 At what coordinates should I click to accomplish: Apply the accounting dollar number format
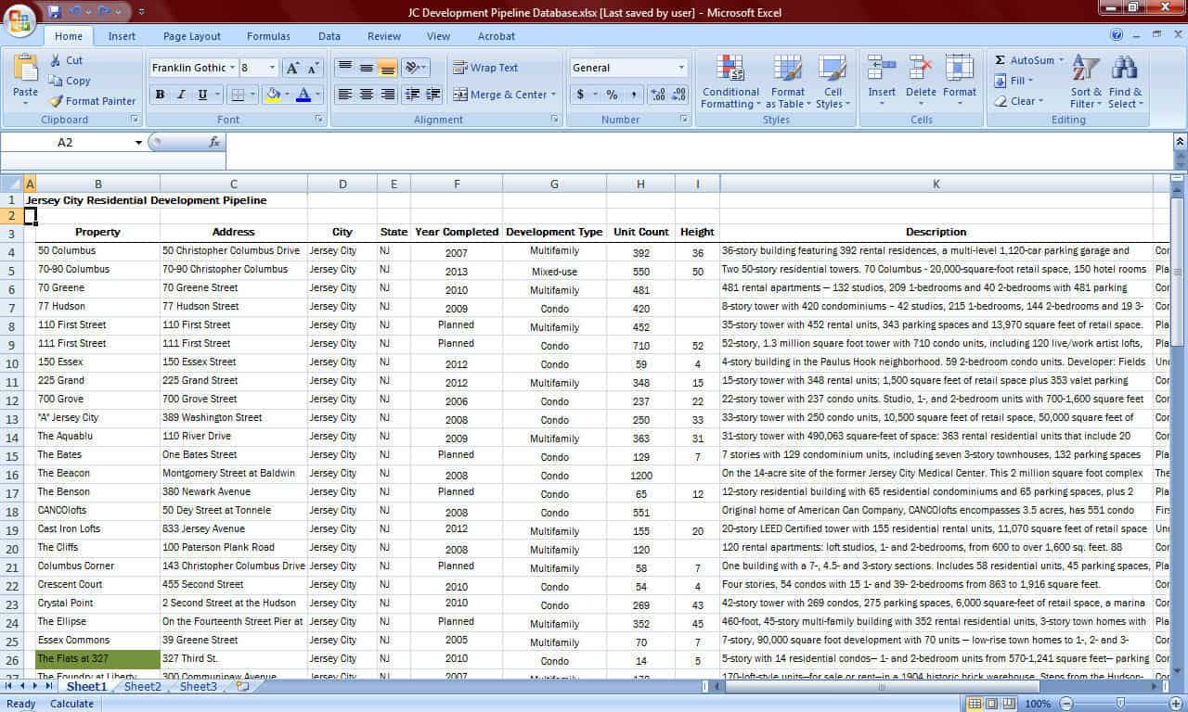pos(581,95)
